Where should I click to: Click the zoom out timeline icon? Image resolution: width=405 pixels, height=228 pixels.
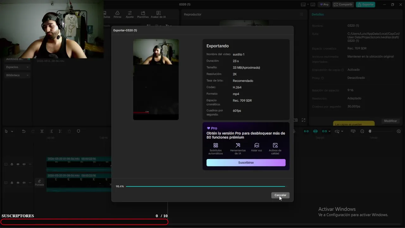[x=362, y=131]
